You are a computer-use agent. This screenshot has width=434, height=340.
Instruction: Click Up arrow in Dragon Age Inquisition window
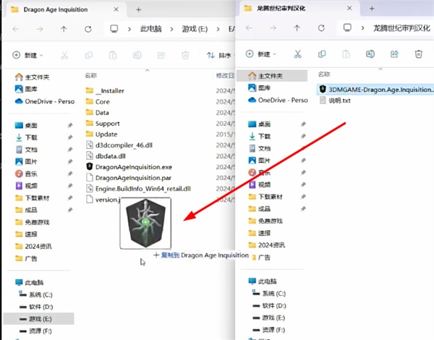[x=64, y=29]
